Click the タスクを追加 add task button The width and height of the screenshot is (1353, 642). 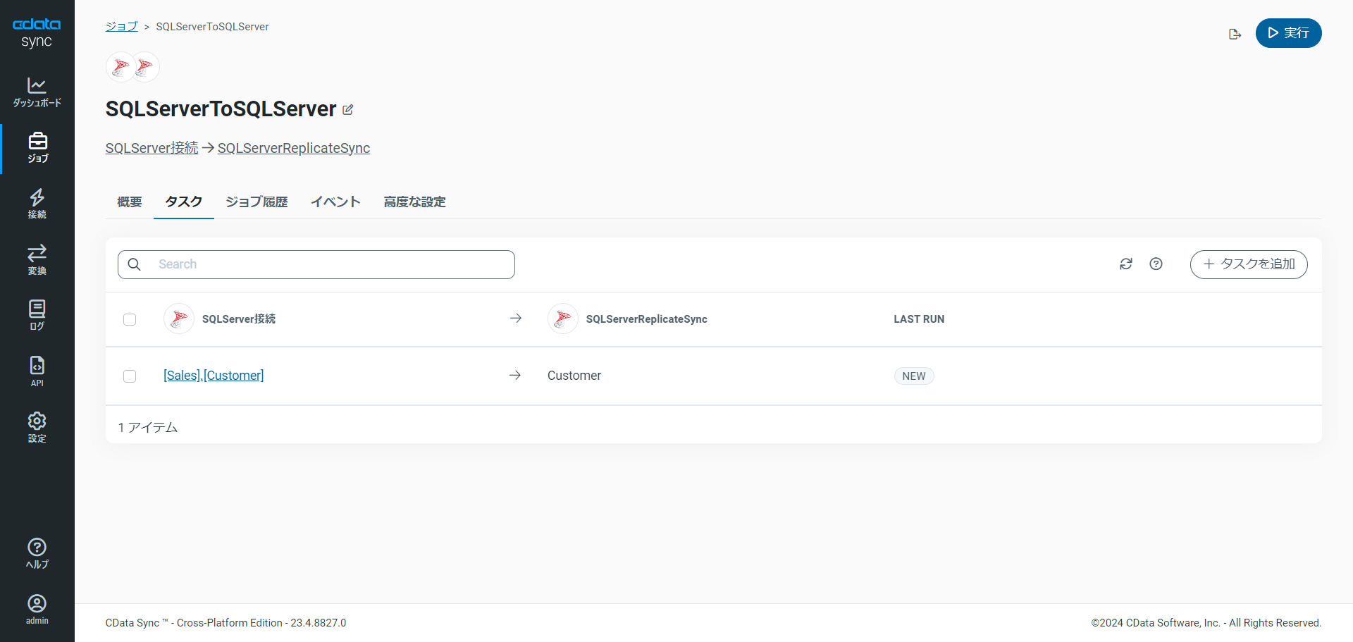tap(1249, 264)
